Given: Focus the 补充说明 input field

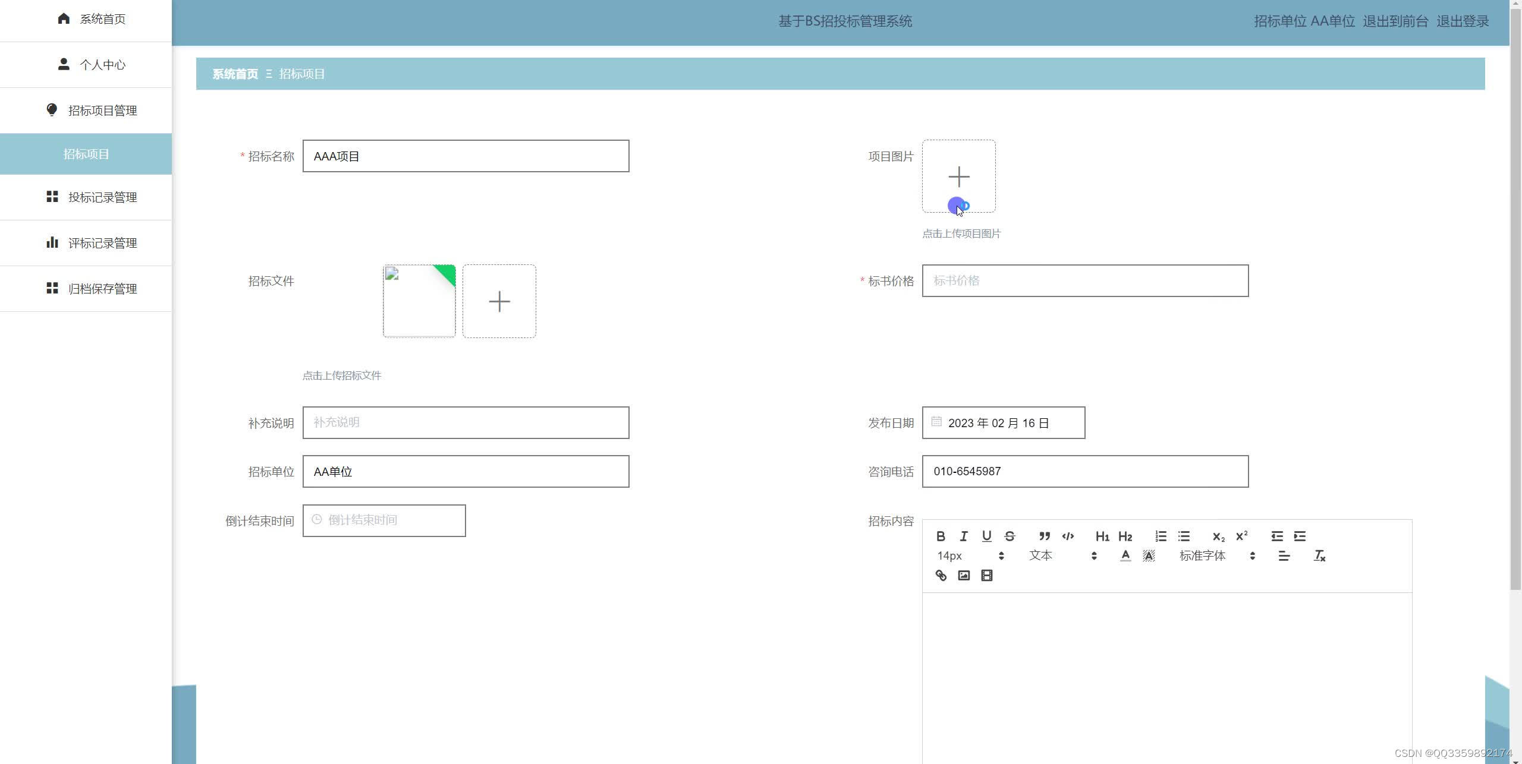Looking at the screenshot, I should 466,423.
